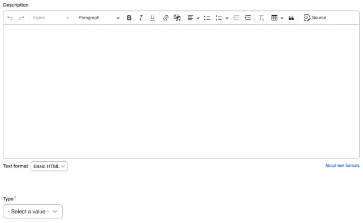Open the Type select a value dropdown
The width and height of the screenshot is (363, 223).
click(33, 212)
